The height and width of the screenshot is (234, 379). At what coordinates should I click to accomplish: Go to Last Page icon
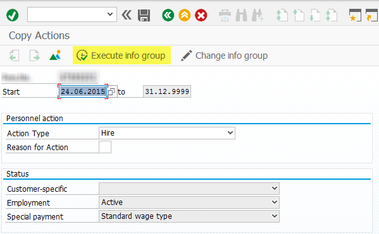point(332,15)
